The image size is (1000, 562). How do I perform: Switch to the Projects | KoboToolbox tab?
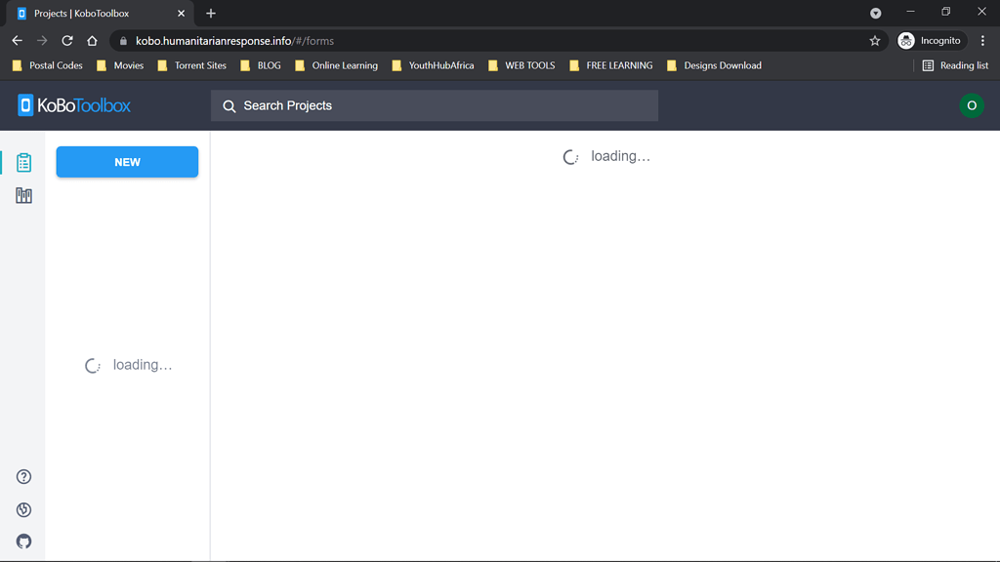pos(93,14)
